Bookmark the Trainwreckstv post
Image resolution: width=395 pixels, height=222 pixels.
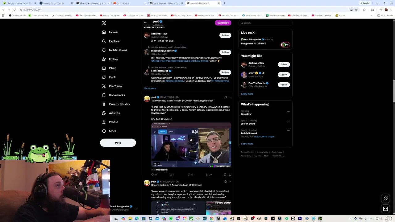(x=225, y=175)
